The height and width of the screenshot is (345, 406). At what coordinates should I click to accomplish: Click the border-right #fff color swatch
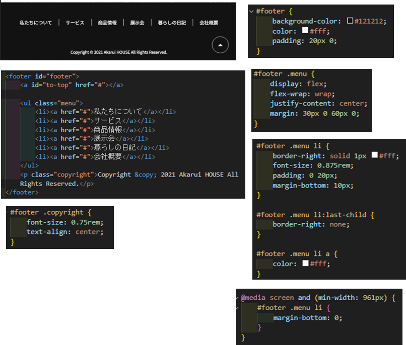pyautogui.click(x=374, y=155)
